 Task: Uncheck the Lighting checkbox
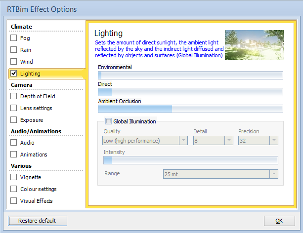[13, 74]
